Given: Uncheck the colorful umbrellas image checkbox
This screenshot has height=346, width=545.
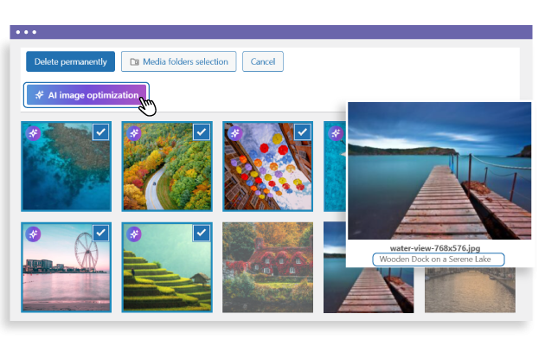Looking at the screenshot, I should tap(303, 132).
